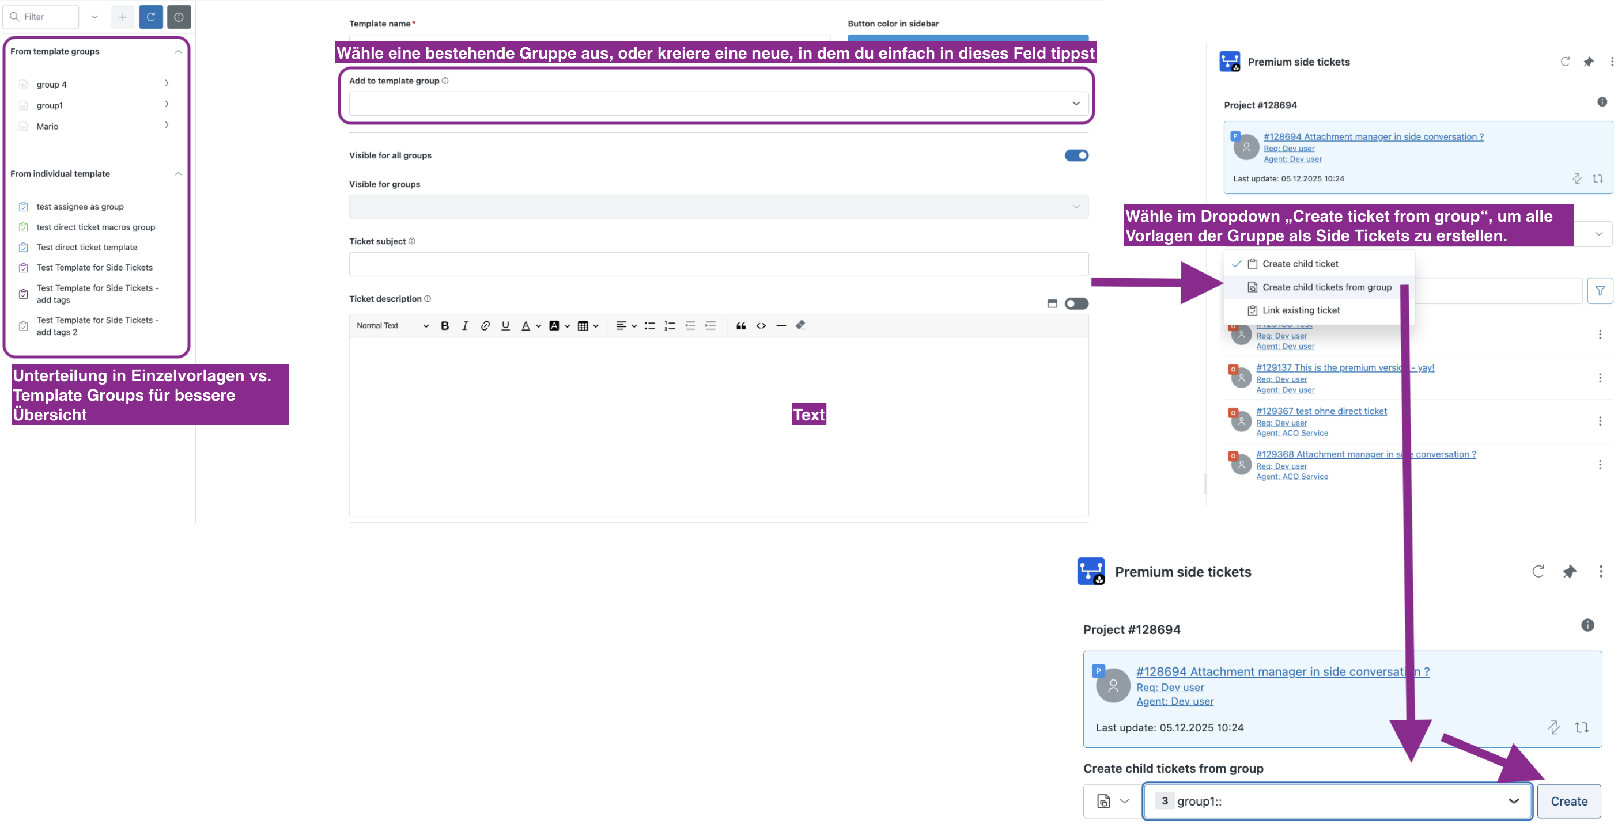The width and height of the screenshot is (1618, 828).
Task: Click the code block icon in editor
Action: pyautogui.click(x=761, y=325)
